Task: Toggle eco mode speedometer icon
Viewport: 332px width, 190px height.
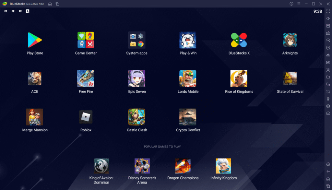Action: [x=328, y=113]
